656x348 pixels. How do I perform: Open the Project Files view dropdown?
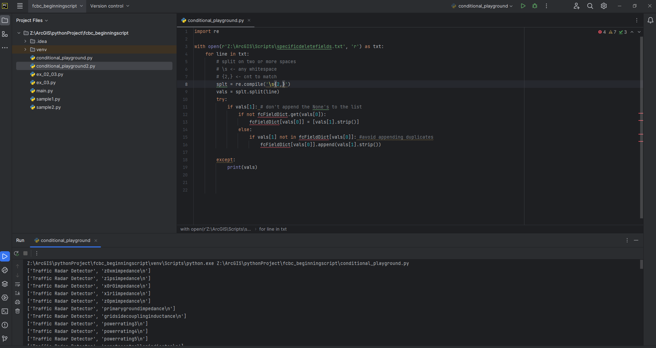(x=32, y=20)
